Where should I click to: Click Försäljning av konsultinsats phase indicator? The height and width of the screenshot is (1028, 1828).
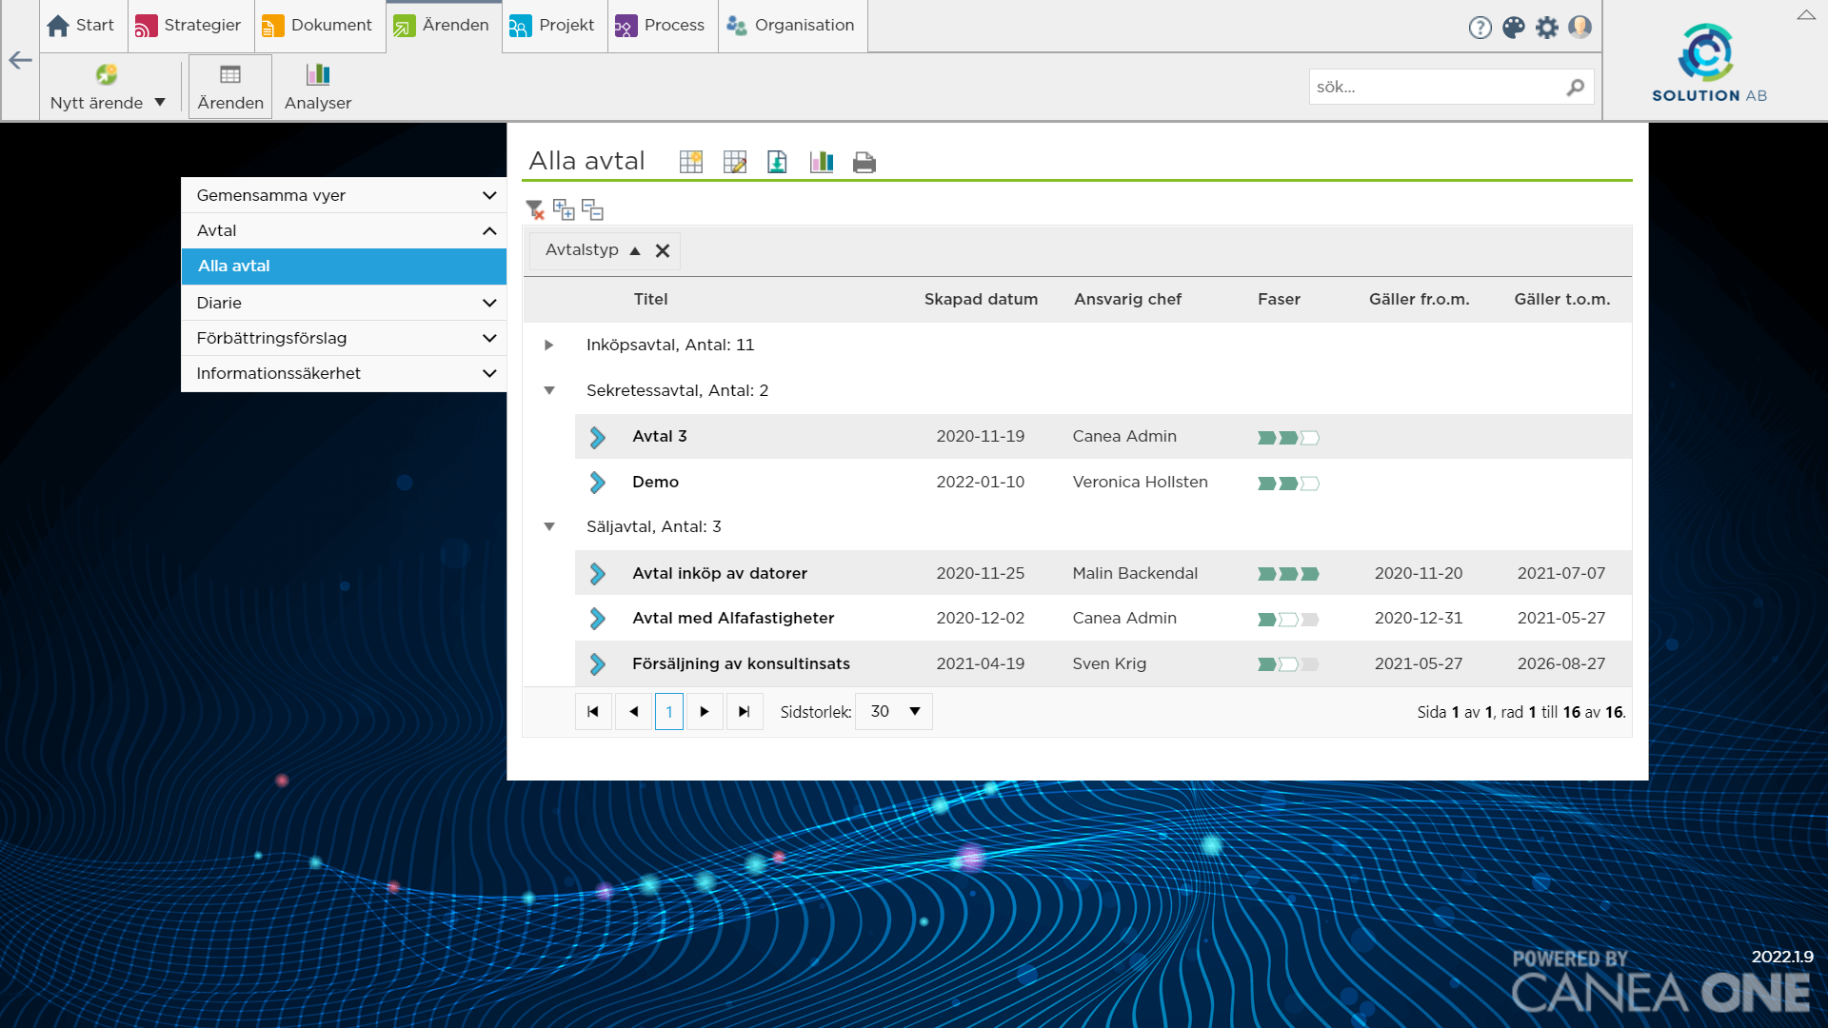coord(1288,664)
